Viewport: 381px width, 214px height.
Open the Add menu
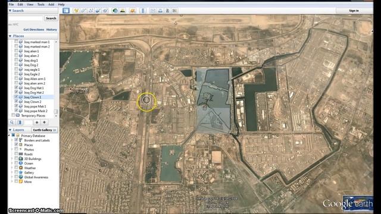(x=51, y=4)
